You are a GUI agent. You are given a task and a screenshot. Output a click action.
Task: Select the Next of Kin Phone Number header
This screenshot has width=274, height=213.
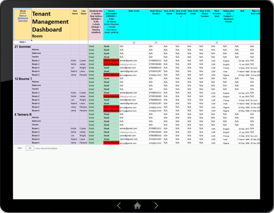click(x=205, y=25)
